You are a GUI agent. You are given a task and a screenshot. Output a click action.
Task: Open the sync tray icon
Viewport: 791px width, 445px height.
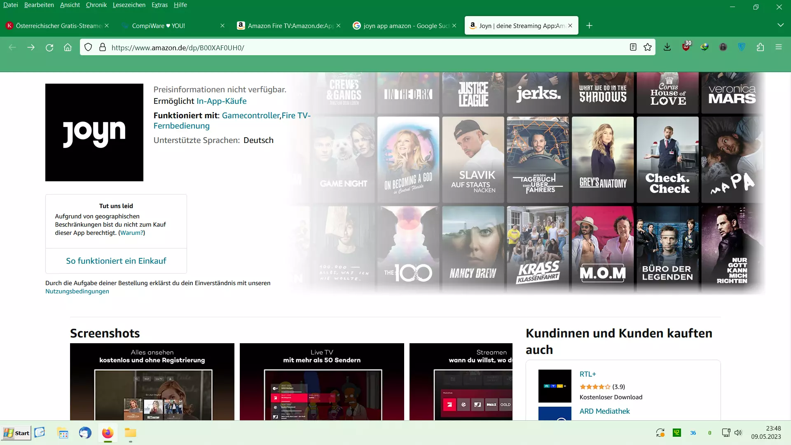tap(660, 433)
